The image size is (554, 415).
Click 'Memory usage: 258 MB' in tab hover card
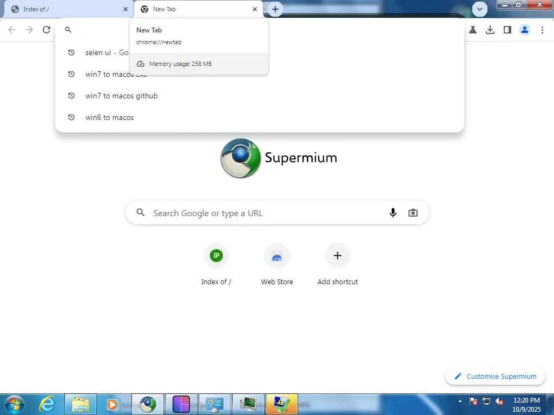coord(180,64)
